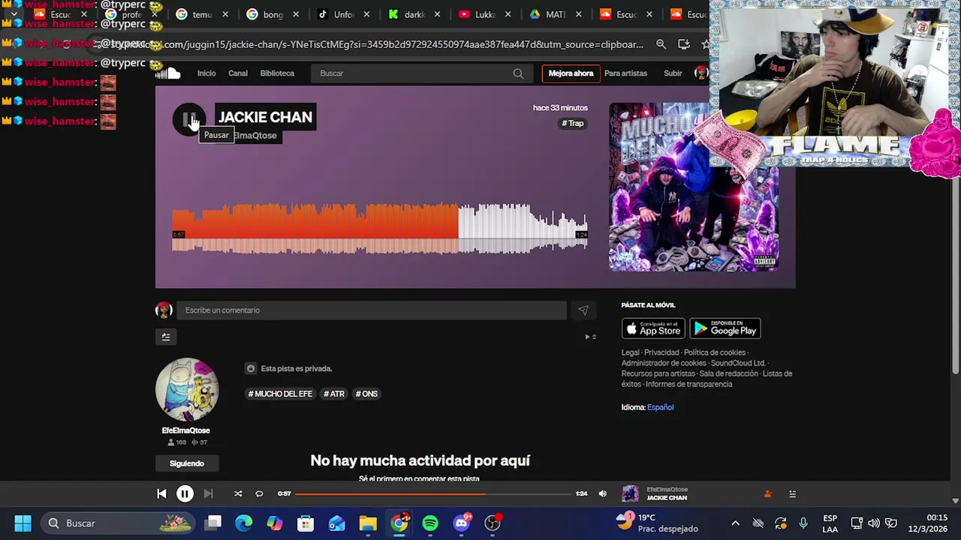The height and width of the screenshot is (540, 961).
Task: Click the add-to-queue icon below comment box
Action: coord(166,337)
